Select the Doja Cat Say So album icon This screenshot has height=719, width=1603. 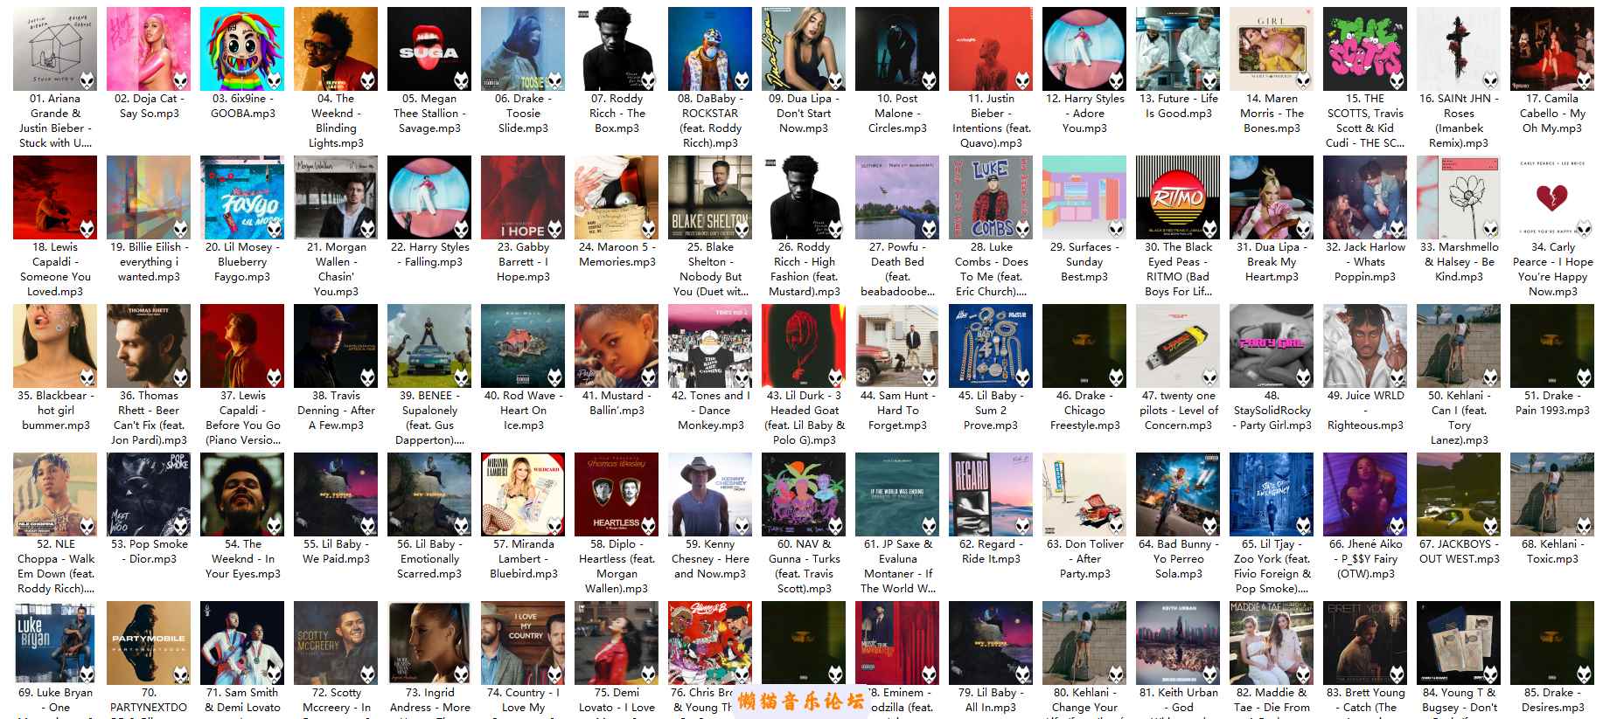coord(149,49)
